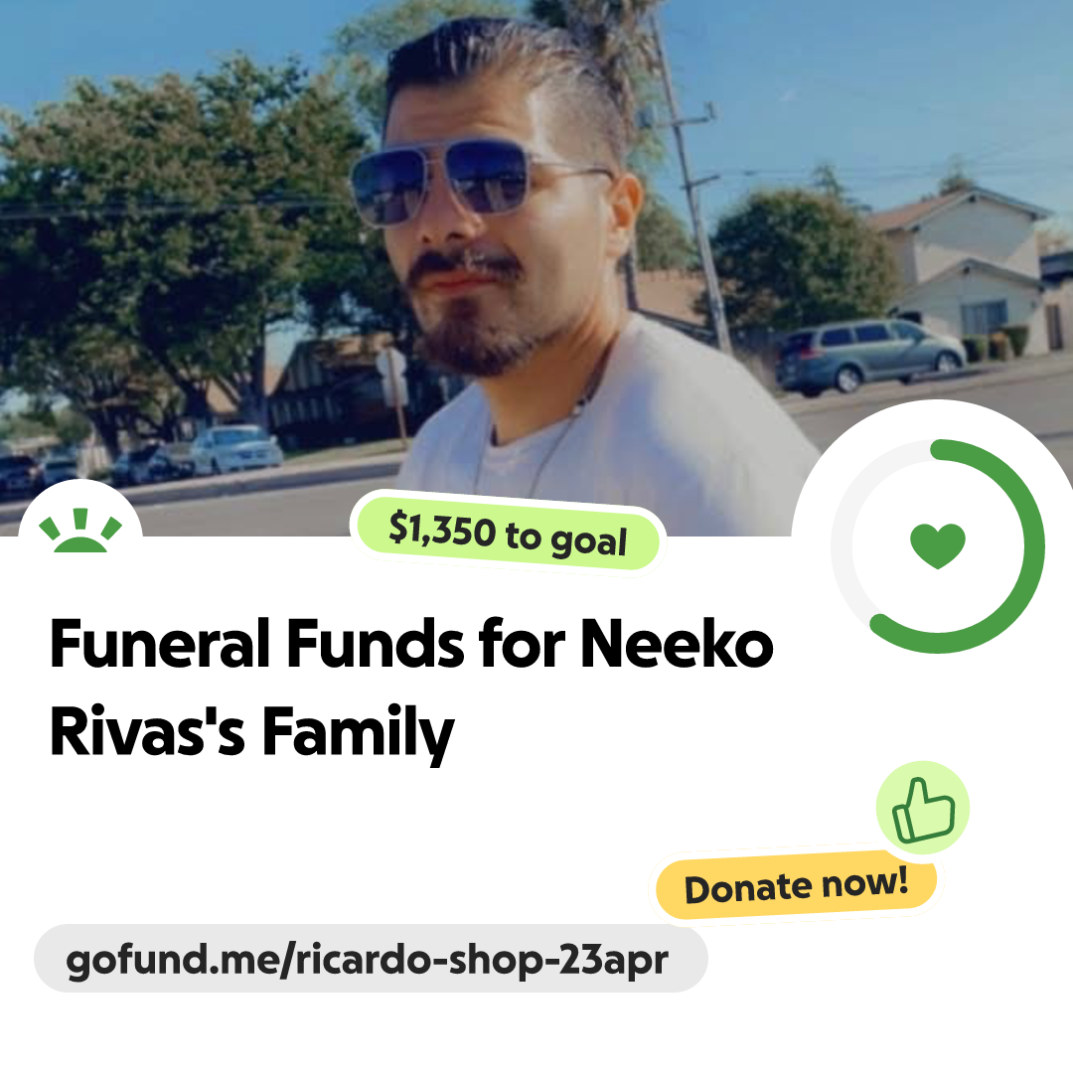
Task: Select the white parked car on the left
Action: tap(235, 448)
